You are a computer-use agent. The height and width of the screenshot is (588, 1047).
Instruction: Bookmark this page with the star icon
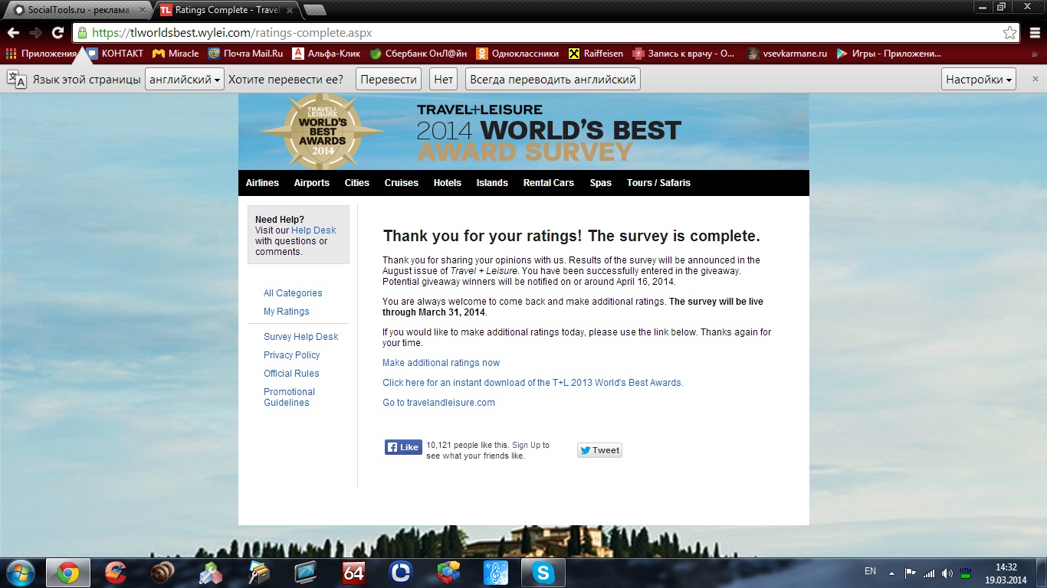click(x=1010, y=33)
